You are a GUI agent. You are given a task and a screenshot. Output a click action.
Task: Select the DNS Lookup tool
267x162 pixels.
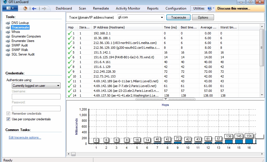pos(20,23)
